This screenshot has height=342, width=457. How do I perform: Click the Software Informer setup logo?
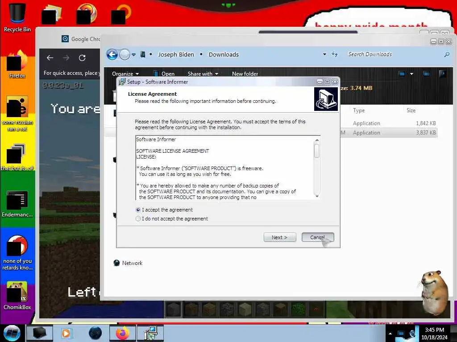coord(326,99)
